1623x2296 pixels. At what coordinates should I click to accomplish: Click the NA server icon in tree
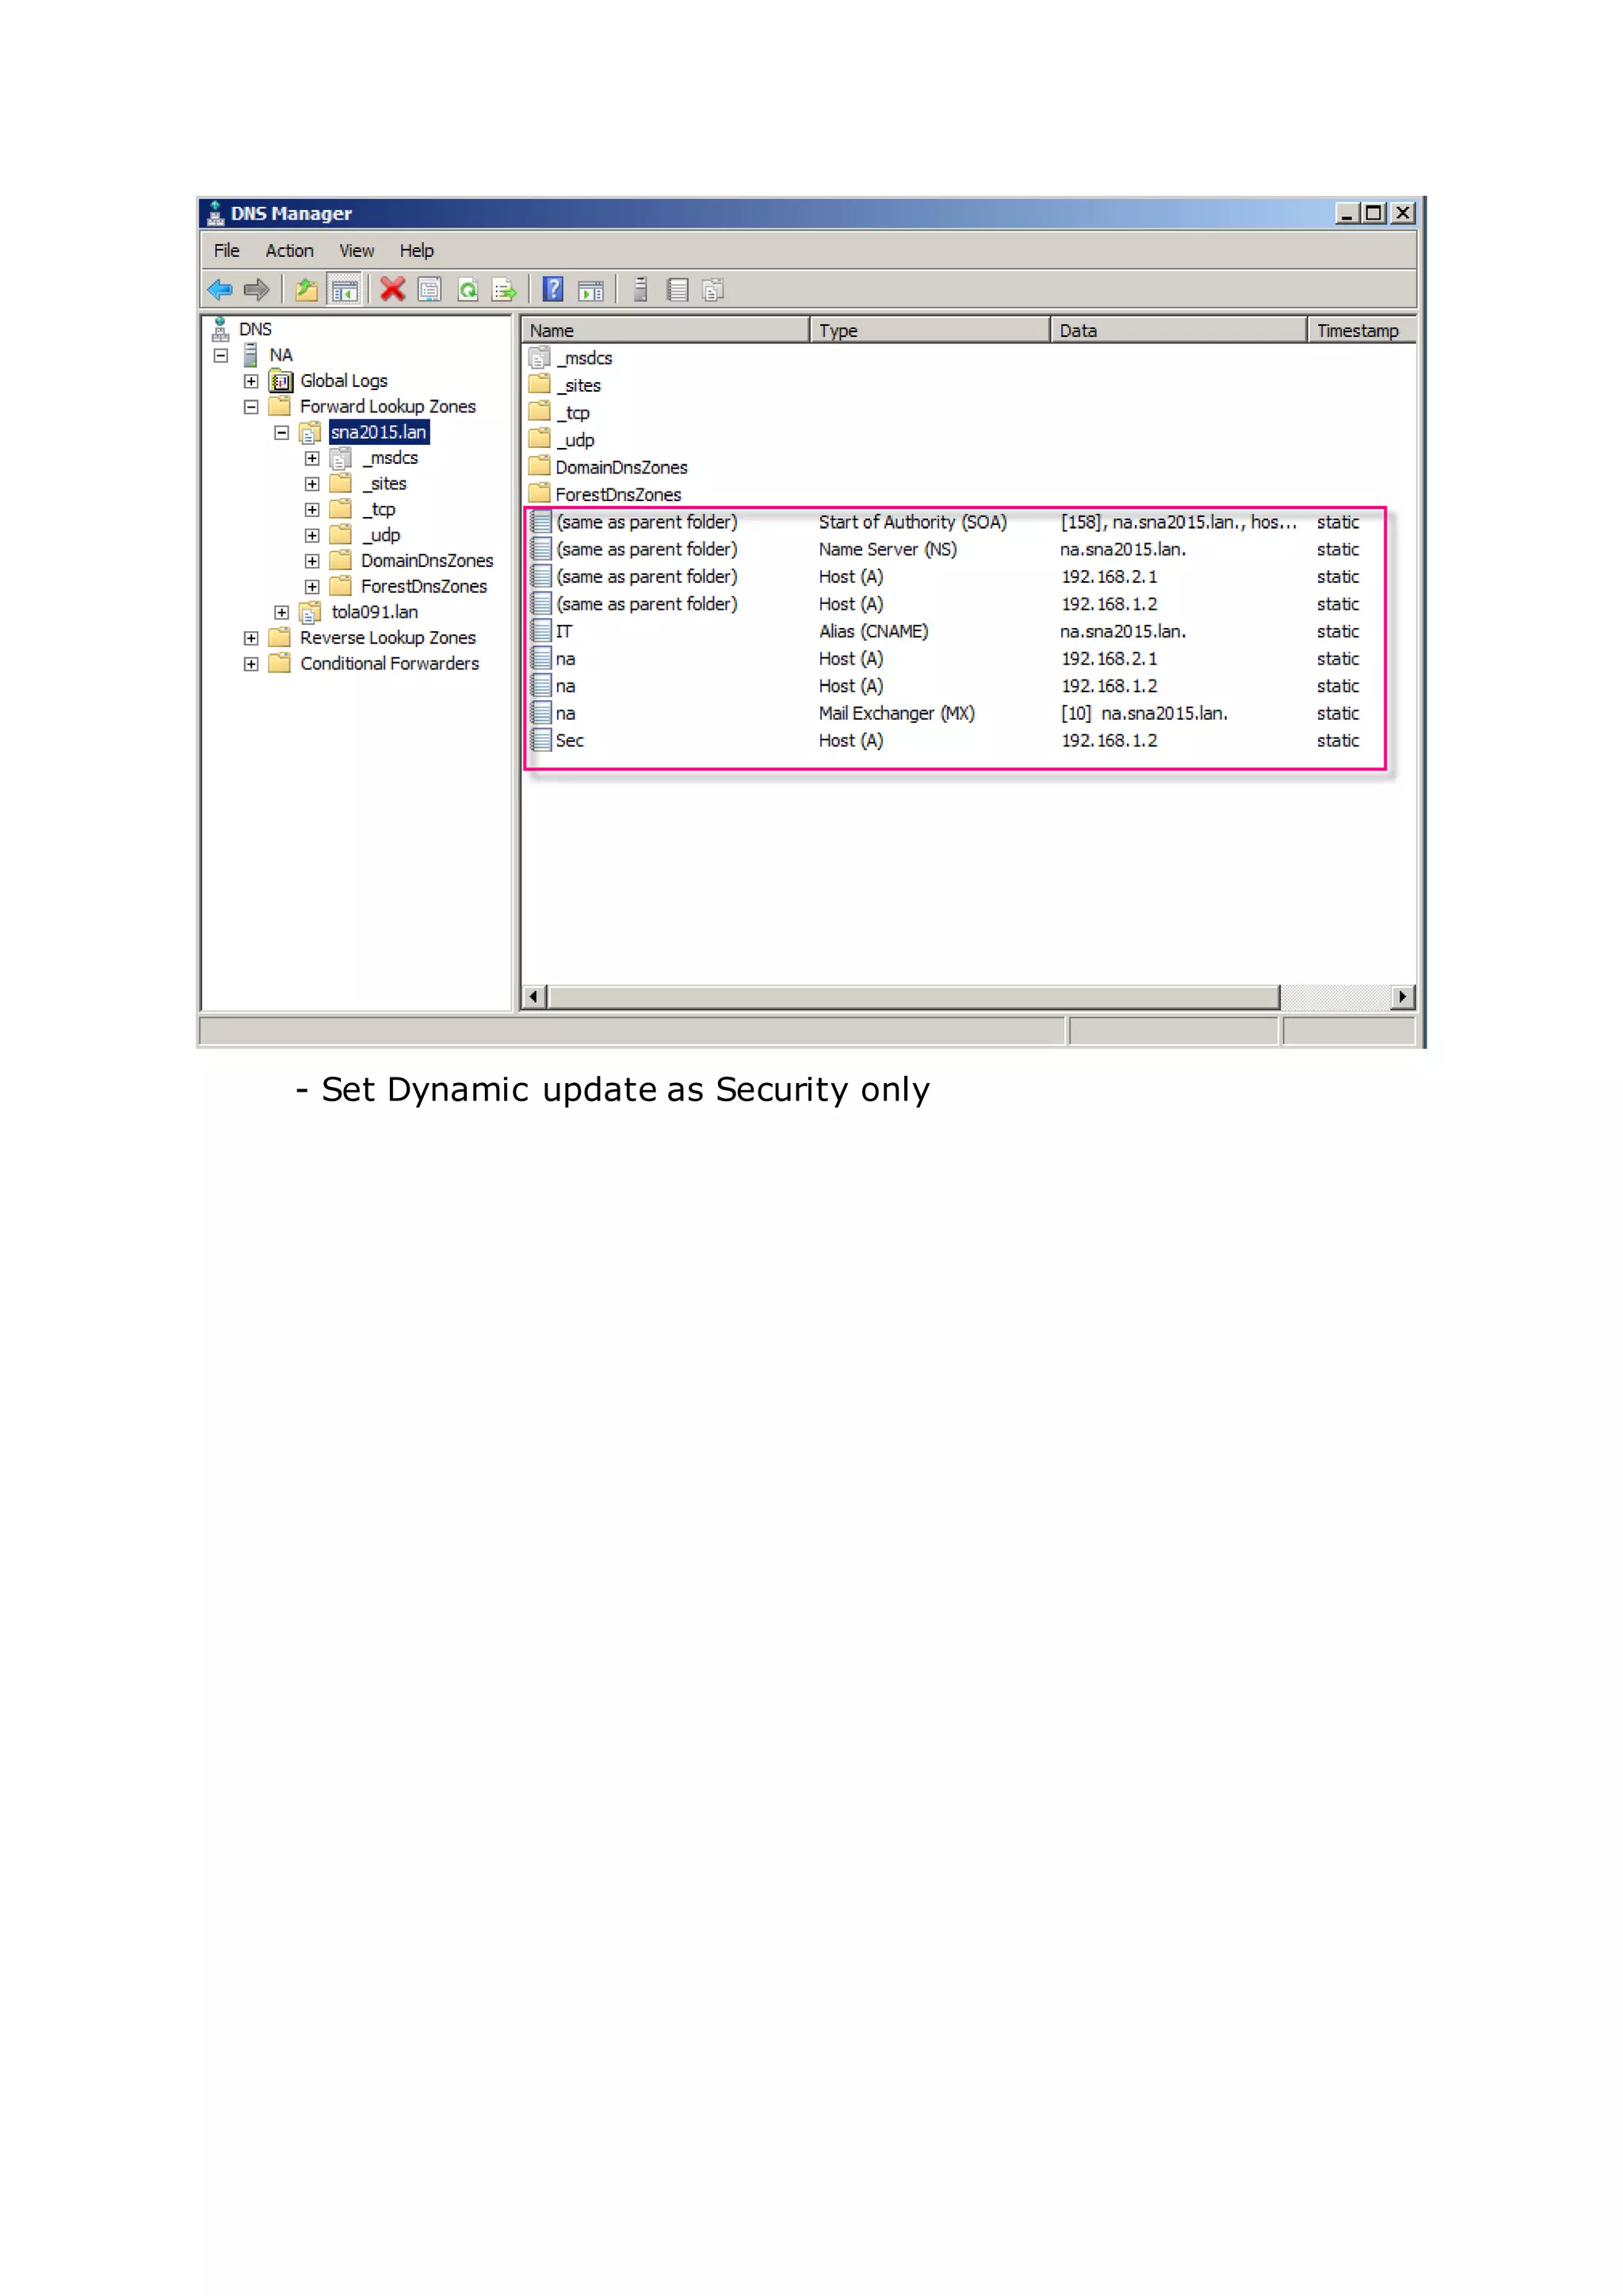click(x=251, y=355)
